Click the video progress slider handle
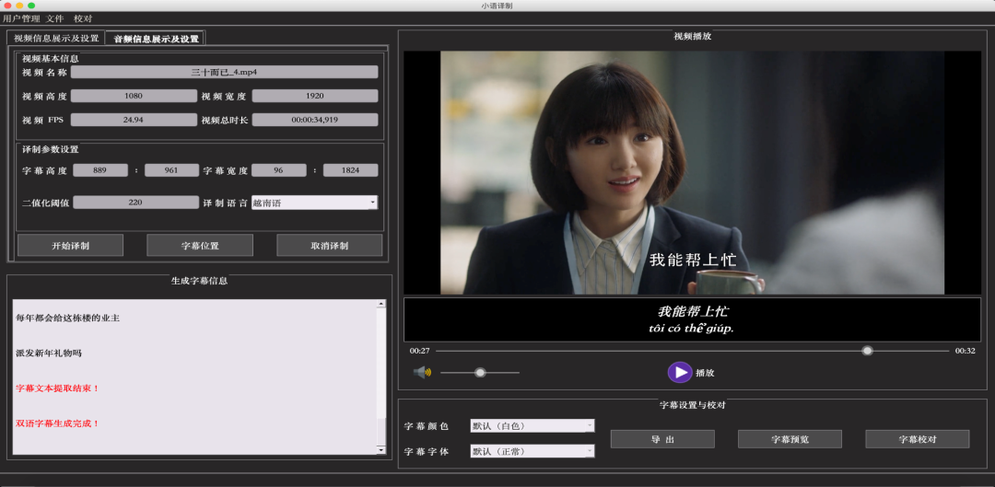The height and width of the screenshot is (487, 995). click(x=868, y=351)
